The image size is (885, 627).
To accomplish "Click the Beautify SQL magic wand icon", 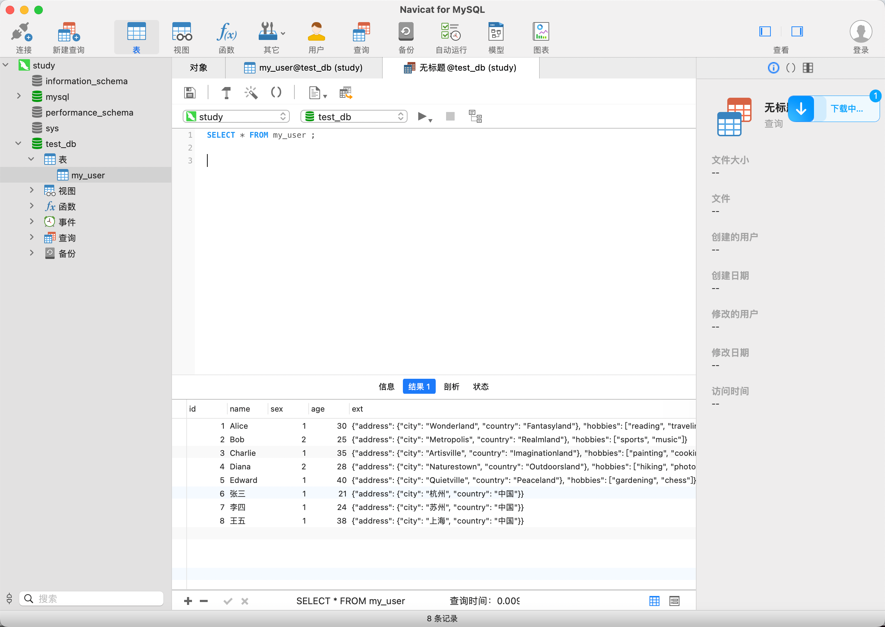I will coord(251,93).
